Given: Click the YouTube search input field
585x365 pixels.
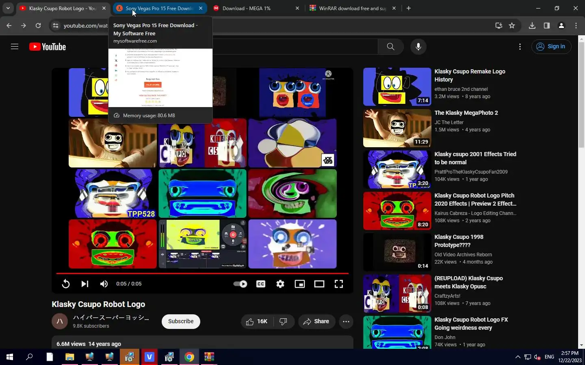Looking at the screenshot, I should click(x=295, y=47).
